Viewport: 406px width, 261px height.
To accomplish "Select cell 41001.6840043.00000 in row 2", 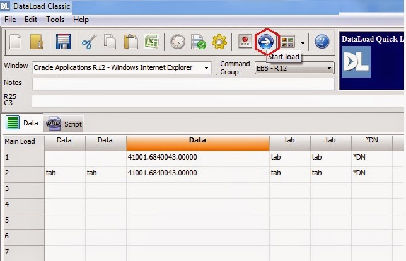I will coord(198,175).
